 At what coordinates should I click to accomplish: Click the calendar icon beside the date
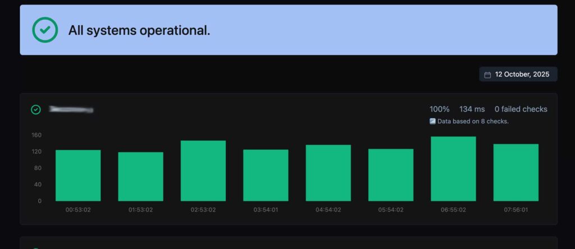487,75
